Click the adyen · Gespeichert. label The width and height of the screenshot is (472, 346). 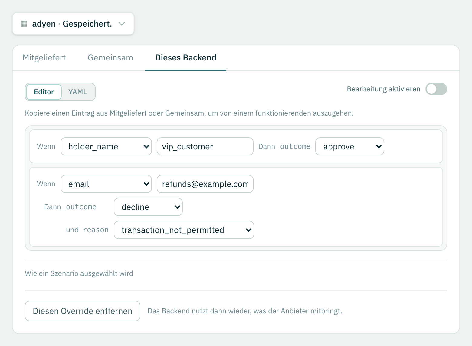72,24
